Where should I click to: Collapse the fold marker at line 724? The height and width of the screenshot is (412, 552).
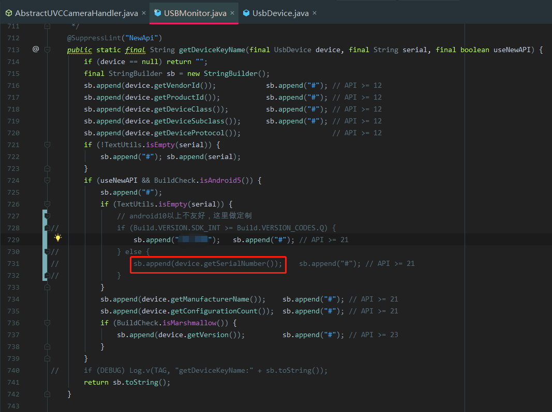(x=47, y=180)
